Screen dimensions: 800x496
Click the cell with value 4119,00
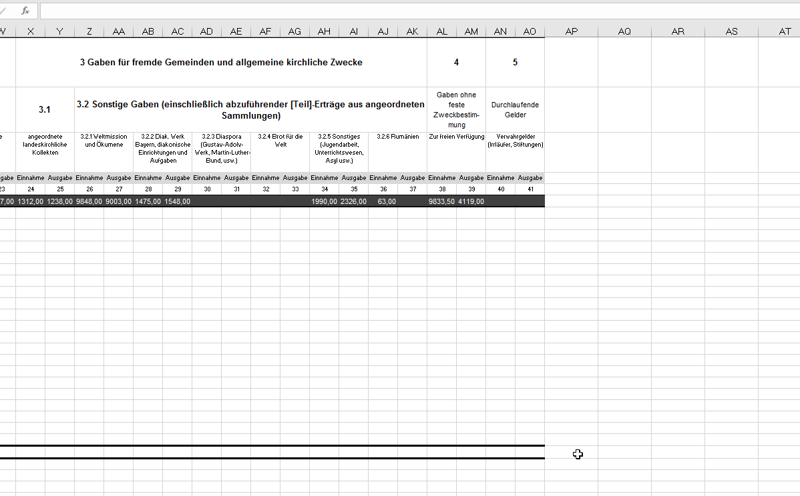471,201
